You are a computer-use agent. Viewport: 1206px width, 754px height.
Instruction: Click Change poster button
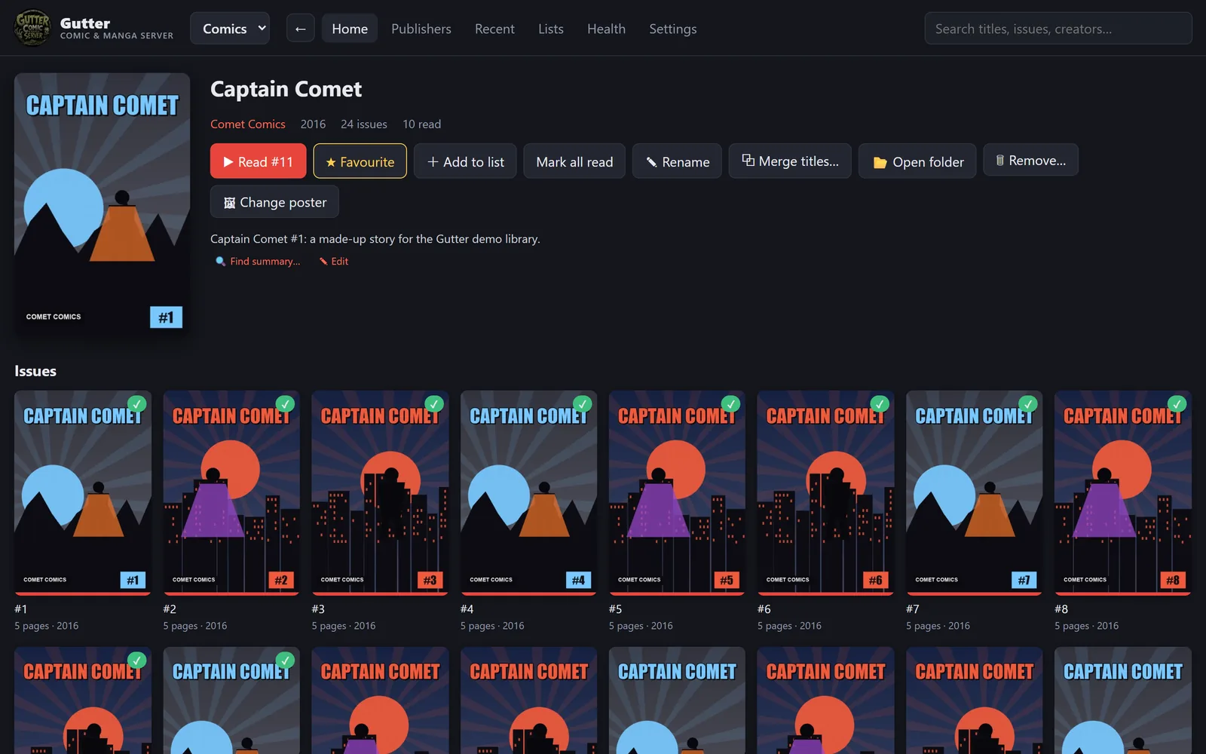coord(274,202)
